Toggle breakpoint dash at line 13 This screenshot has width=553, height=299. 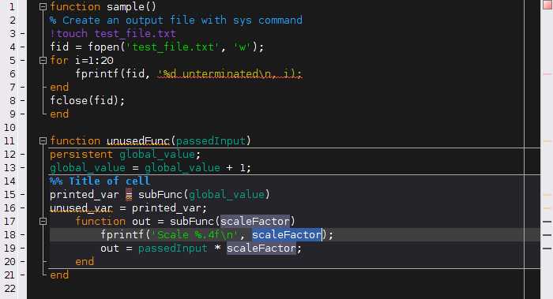pyautogui.click(x=23, y=167)
